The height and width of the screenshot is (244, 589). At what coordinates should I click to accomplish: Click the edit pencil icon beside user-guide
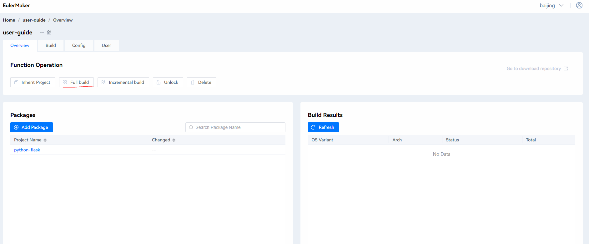click(x=49, y=33)
